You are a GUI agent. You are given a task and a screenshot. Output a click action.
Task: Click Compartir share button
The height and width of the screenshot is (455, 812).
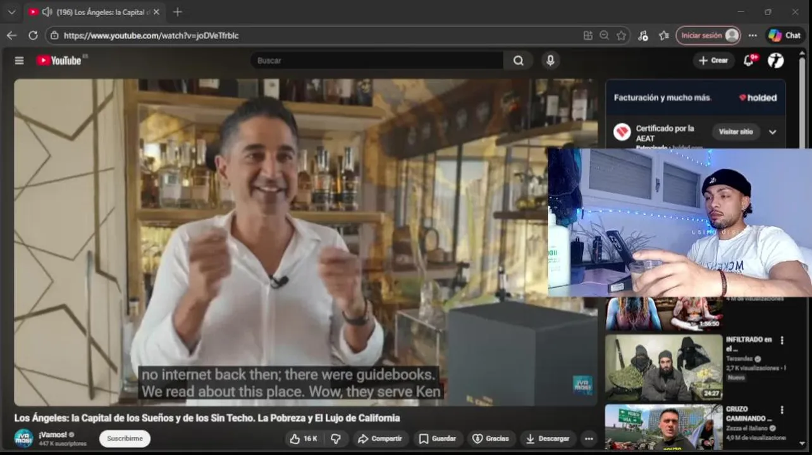tap(379, 439)
